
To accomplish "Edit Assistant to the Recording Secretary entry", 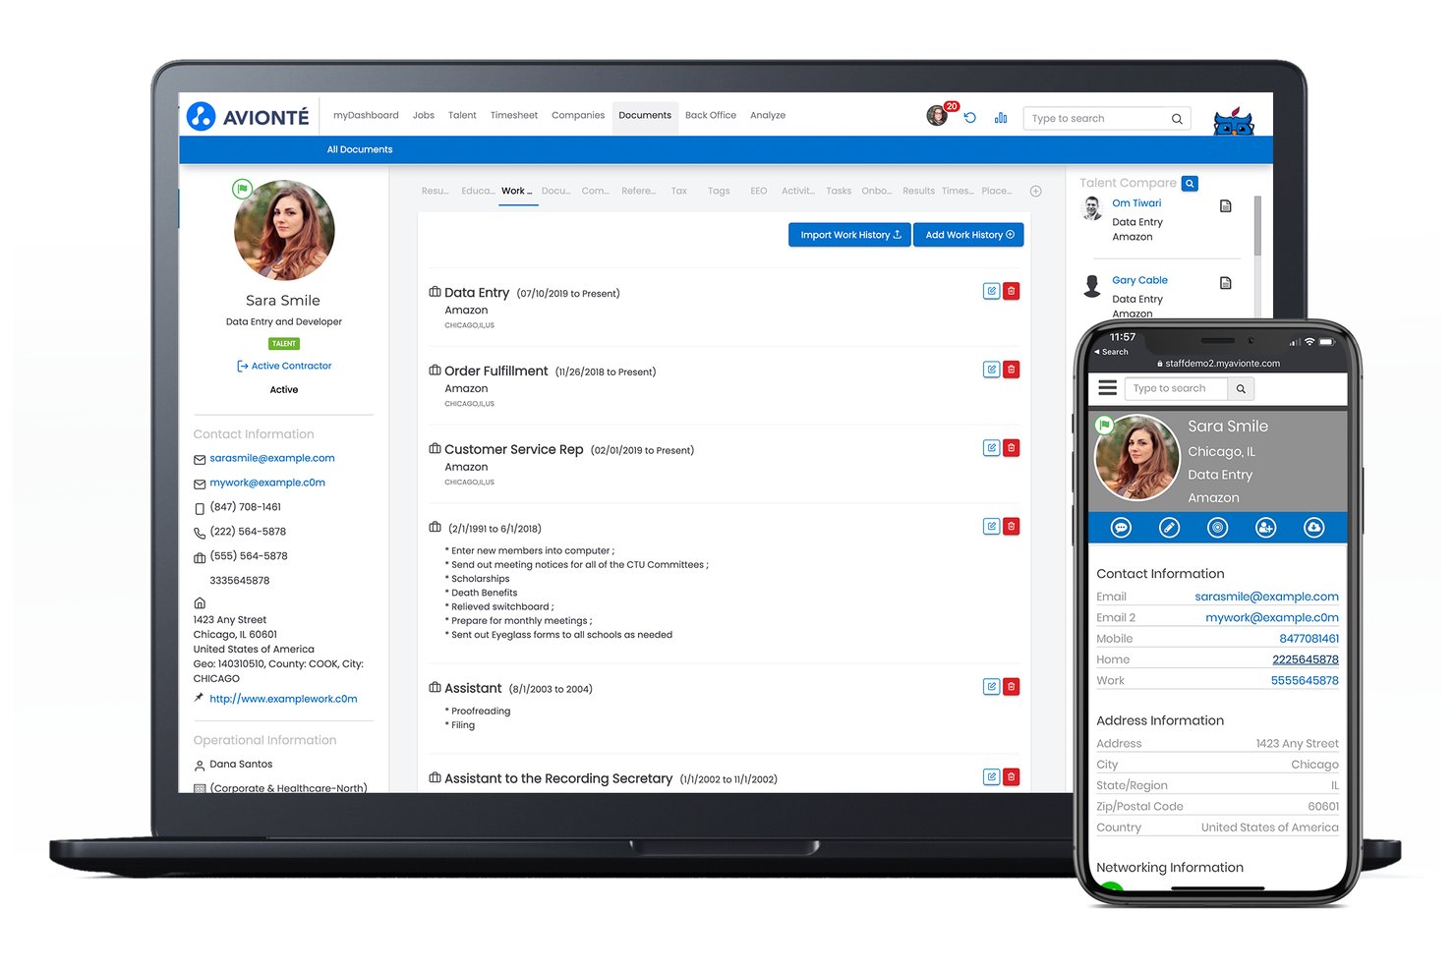I will 992,777.
